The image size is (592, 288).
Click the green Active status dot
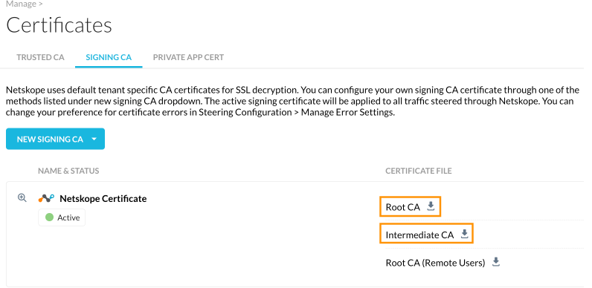50,217
